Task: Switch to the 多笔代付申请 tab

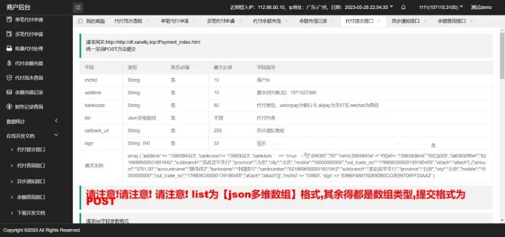Action: [221, 21]
